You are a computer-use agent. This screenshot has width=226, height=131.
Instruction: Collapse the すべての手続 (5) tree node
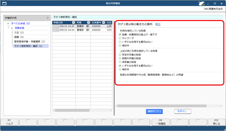[8, 23]
